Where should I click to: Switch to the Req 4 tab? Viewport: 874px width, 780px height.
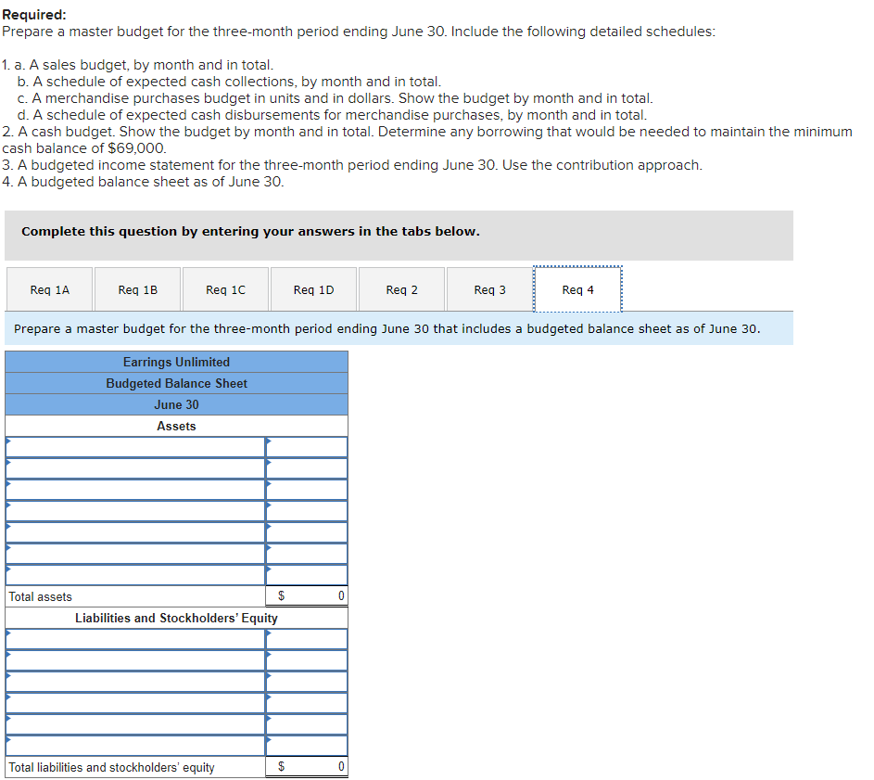[x=576, y=288]
